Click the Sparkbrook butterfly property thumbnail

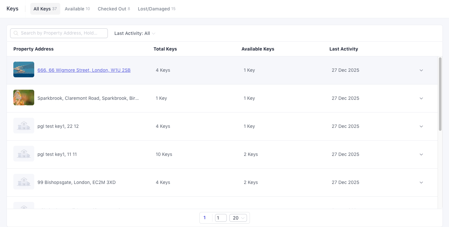[x=24, y=98]
